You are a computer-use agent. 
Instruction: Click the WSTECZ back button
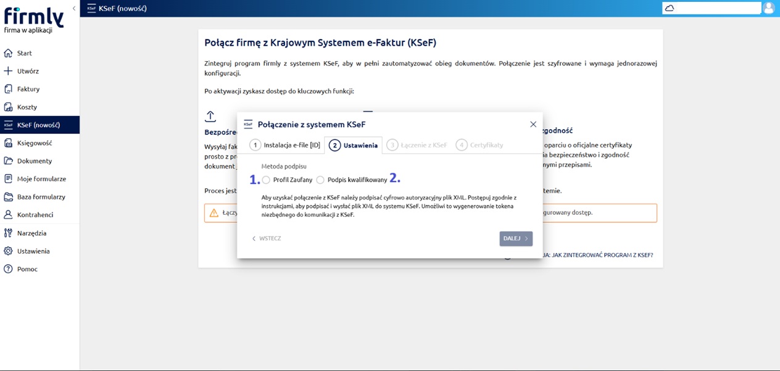point(266,238)
